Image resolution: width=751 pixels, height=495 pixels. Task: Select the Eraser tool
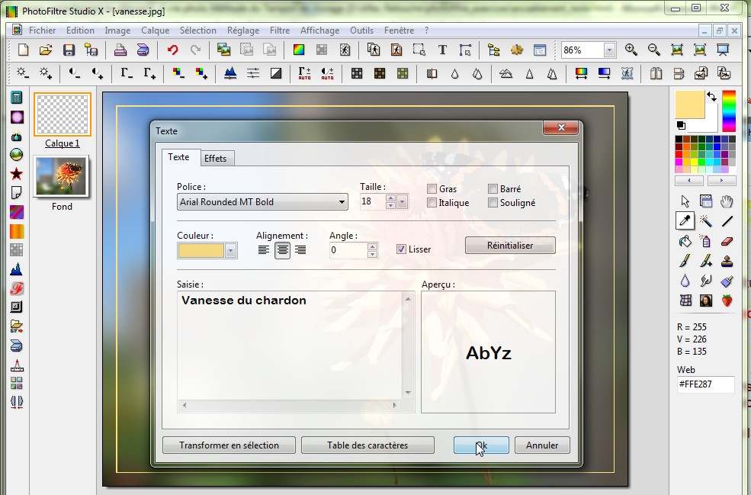coord(727,240)
